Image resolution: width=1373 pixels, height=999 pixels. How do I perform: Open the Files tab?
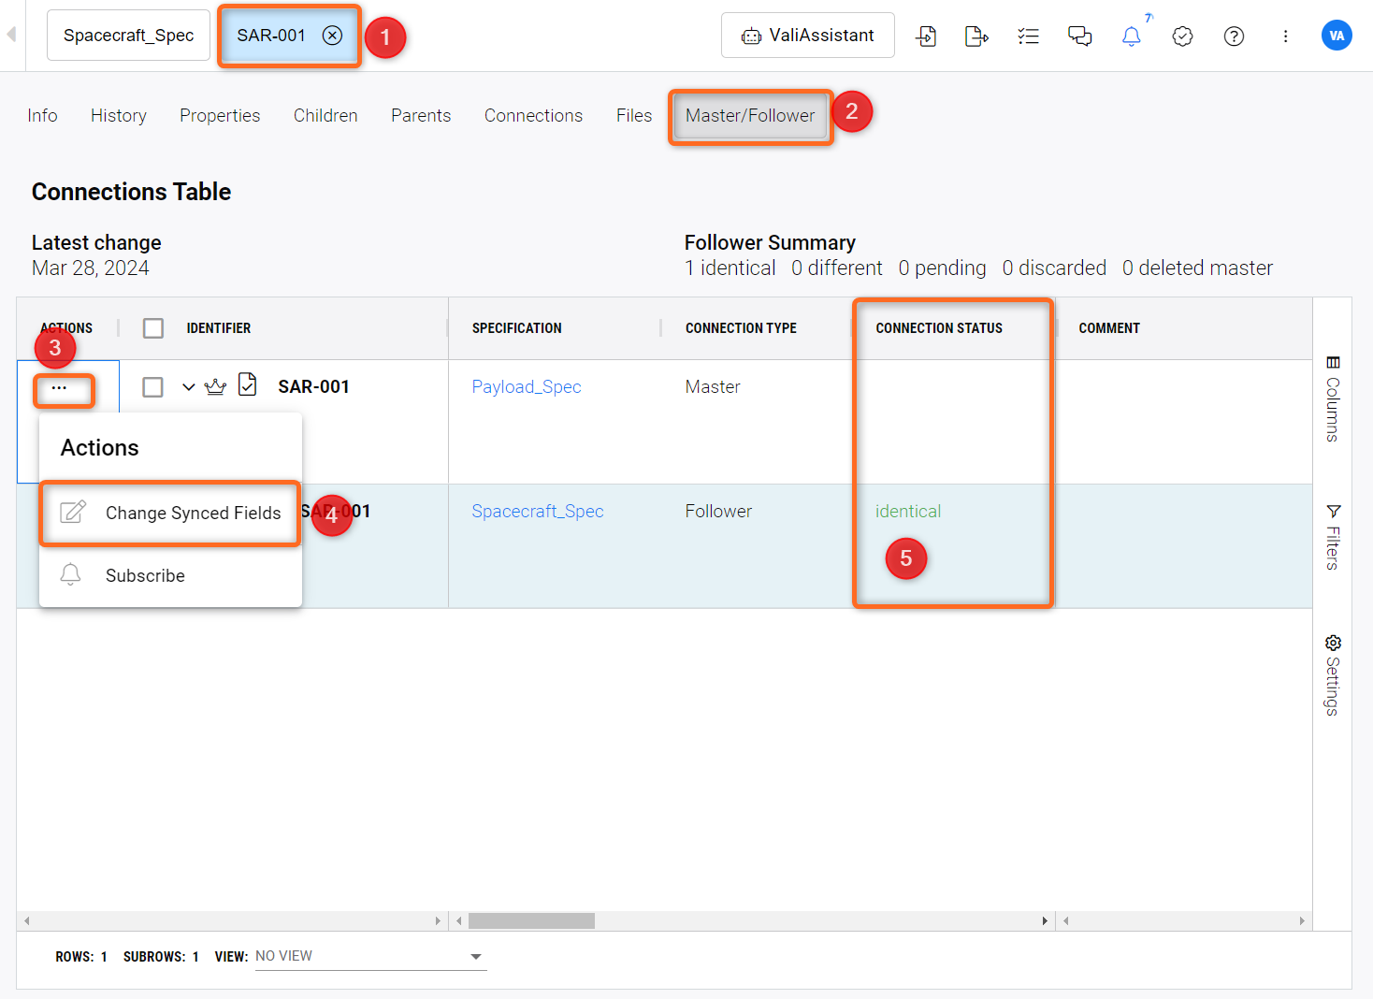pyautogui.click(x=634, y=115)
